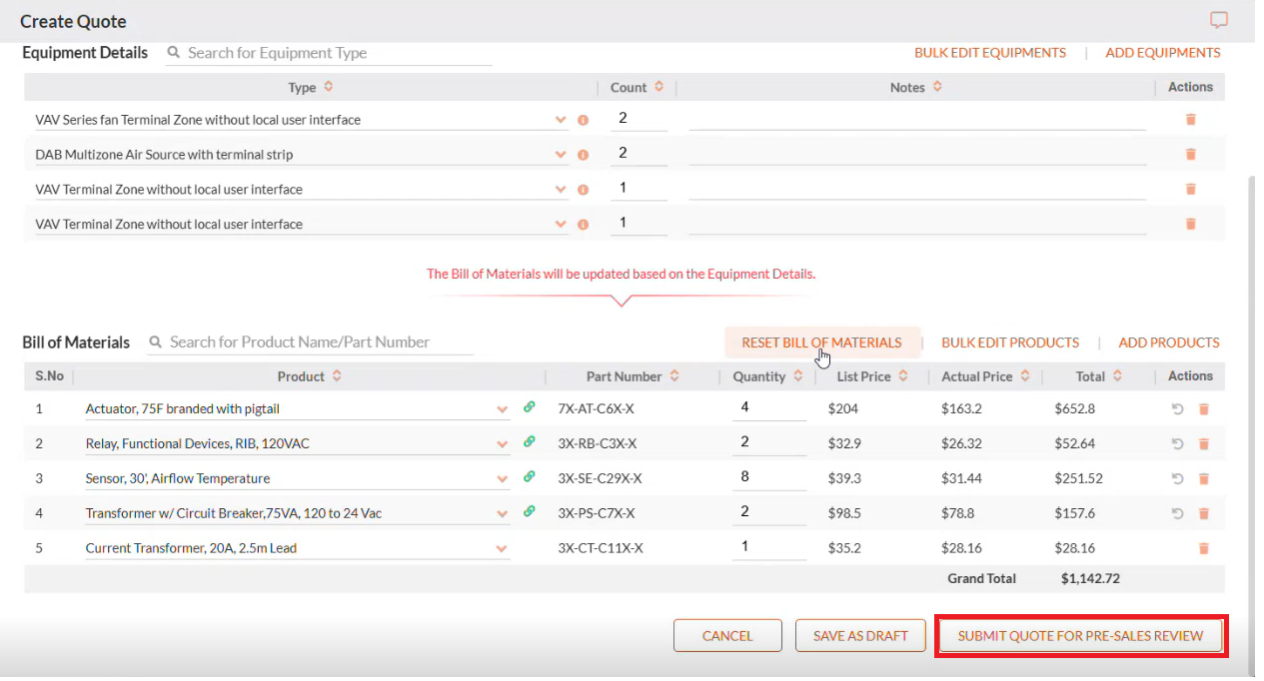Delete the Relay product row
The height and width of the screenshot is (681, 1264).
(1203, 443)
